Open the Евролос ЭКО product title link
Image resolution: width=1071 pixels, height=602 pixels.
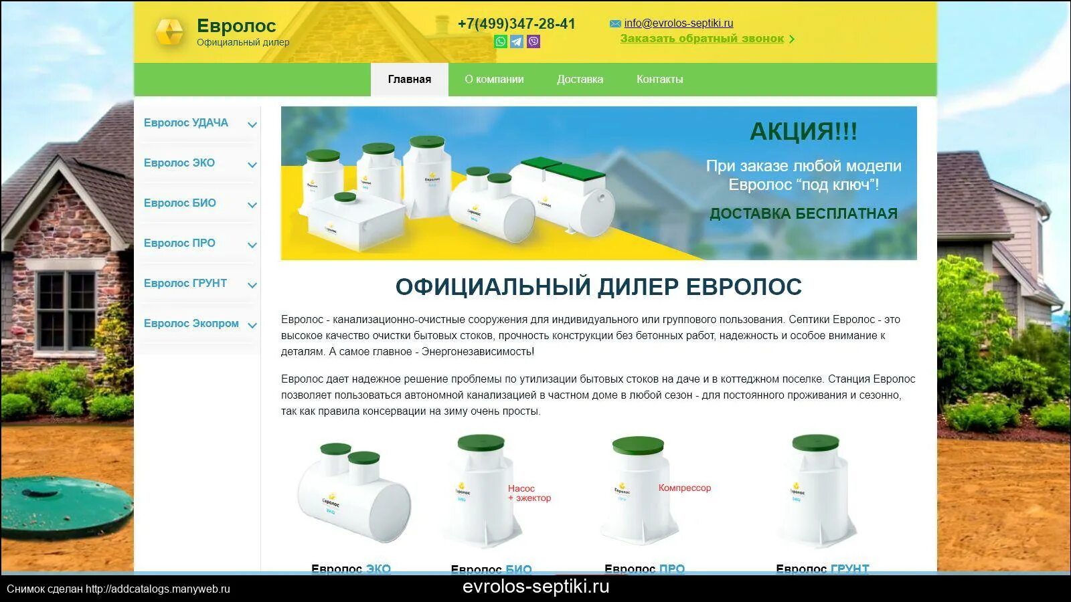pyautogui.click(x=351, y=569)
